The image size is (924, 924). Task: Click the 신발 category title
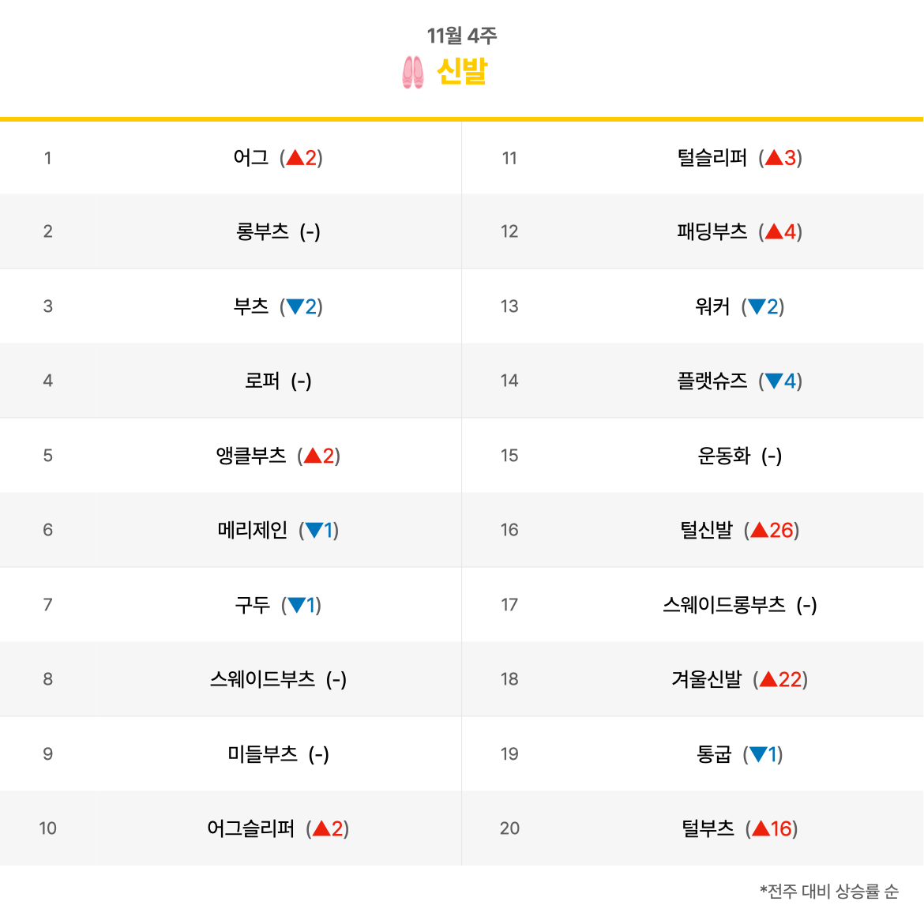click(462, 72)
